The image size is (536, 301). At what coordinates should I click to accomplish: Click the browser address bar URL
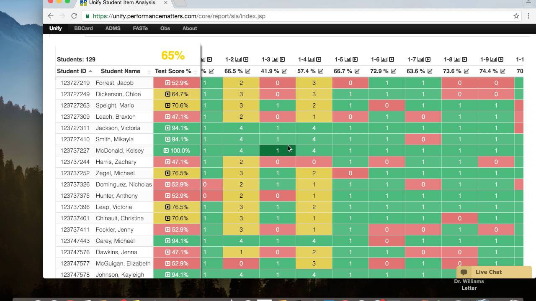(179, 16)
